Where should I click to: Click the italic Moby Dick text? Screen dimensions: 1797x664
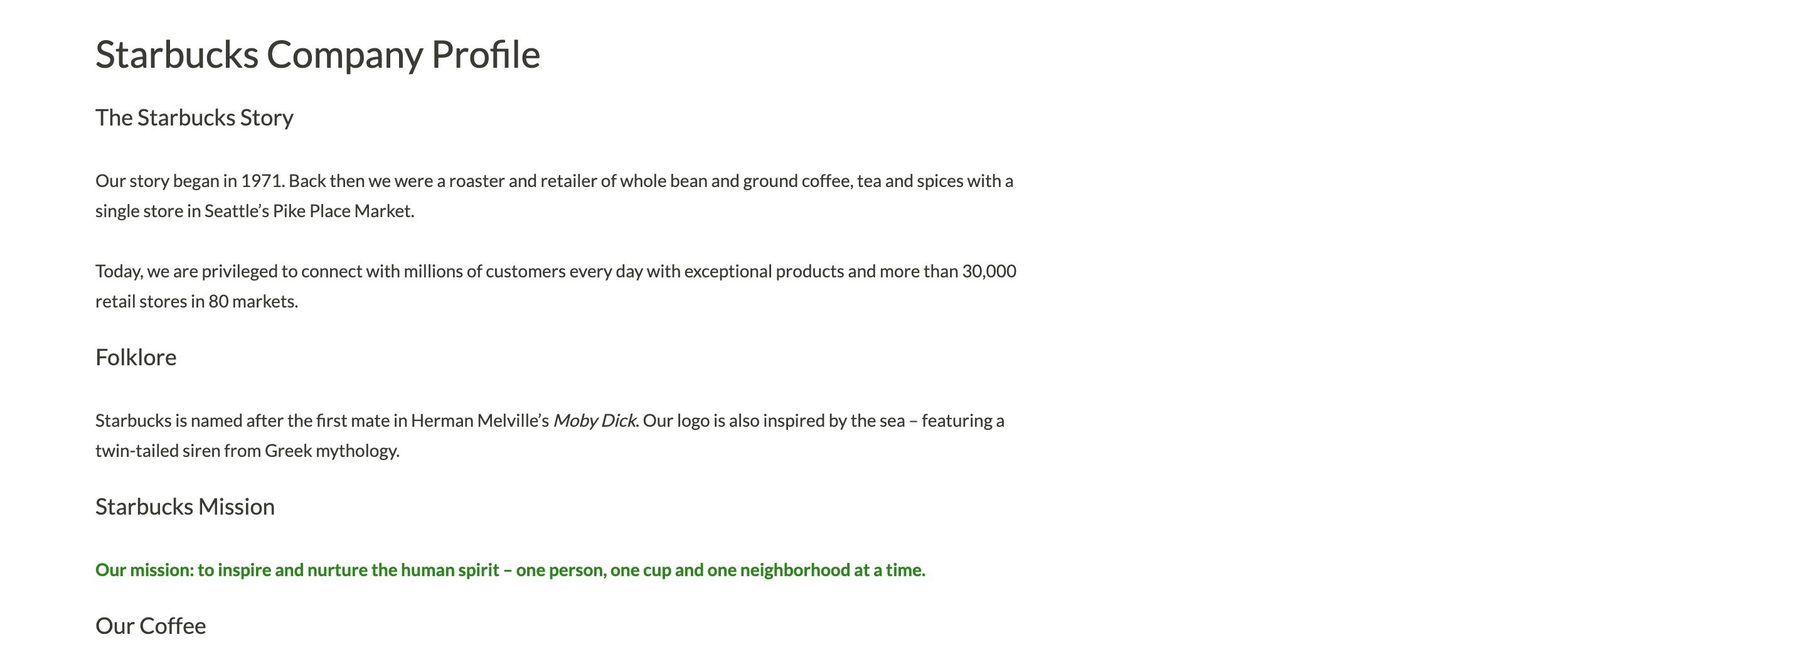[x=594, y=420]
